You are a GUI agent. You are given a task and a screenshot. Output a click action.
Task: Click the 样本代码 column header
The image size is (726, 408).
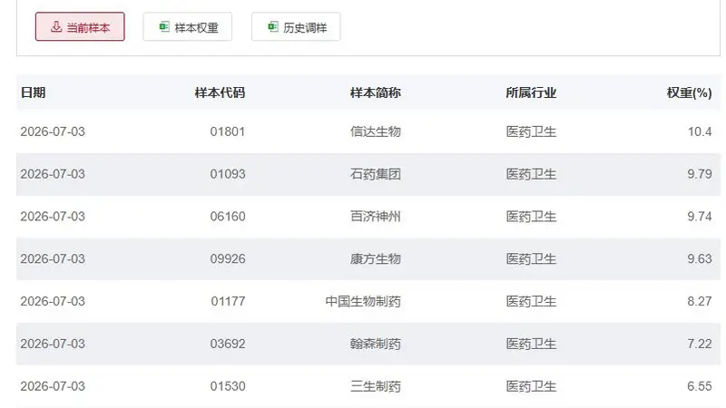(x=220, y=92)
